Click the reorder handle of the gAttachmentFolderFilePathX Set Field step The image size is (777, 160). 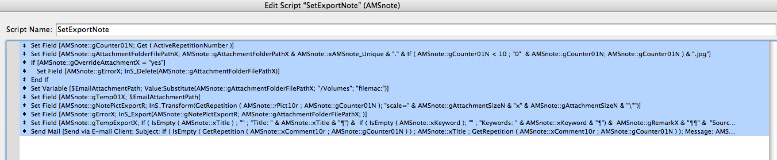click(25, 54)
